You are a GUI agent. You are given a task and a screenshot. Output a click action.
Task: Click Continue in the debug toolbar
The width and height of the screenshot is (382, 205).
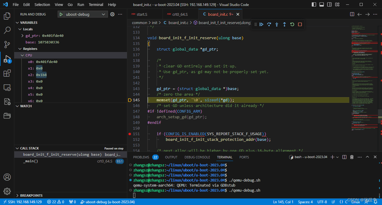261,24
